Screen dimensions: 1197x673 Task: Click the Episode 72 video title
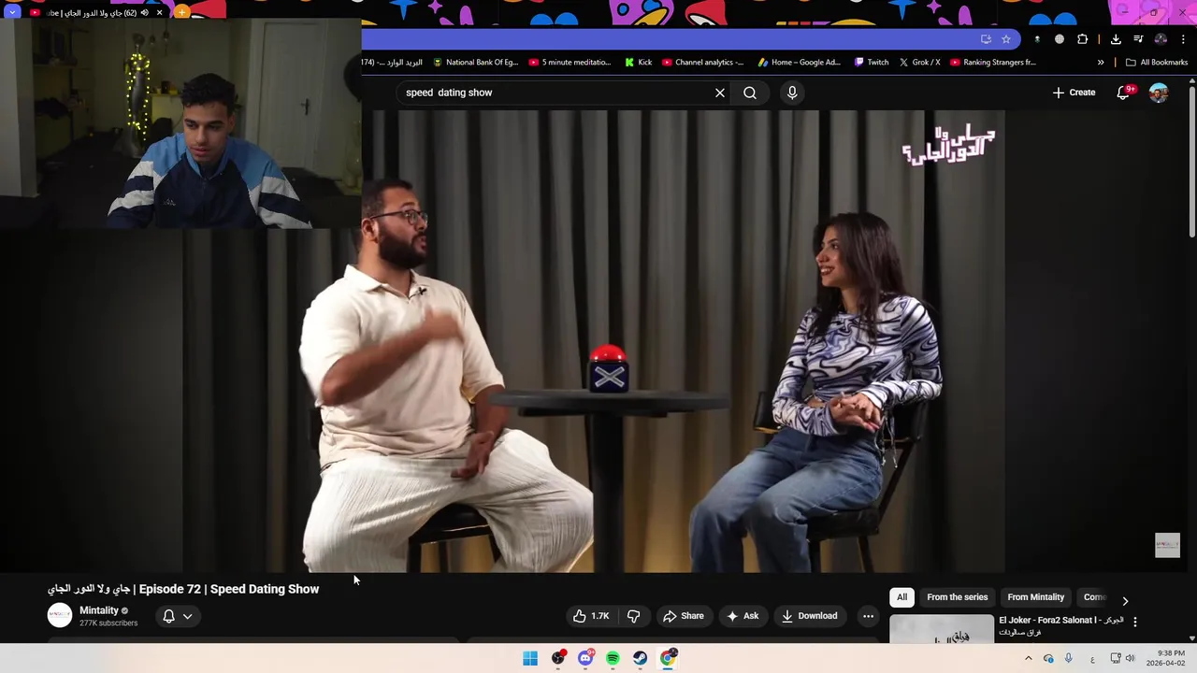(183, 589)
